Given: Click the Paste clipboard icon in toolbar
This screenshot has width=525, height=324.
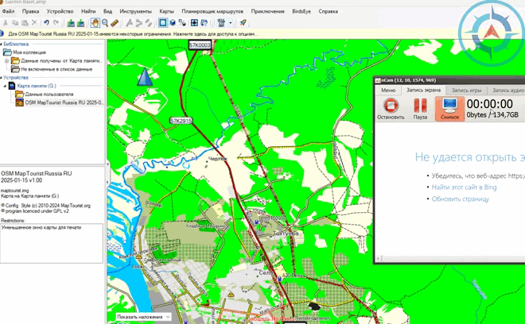Looking at the screenshot, I should click(25, 23).
